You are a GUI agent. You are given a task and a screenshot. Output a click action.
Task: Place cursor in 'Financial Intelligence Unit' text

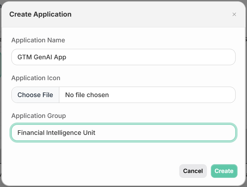coord(56,133)
